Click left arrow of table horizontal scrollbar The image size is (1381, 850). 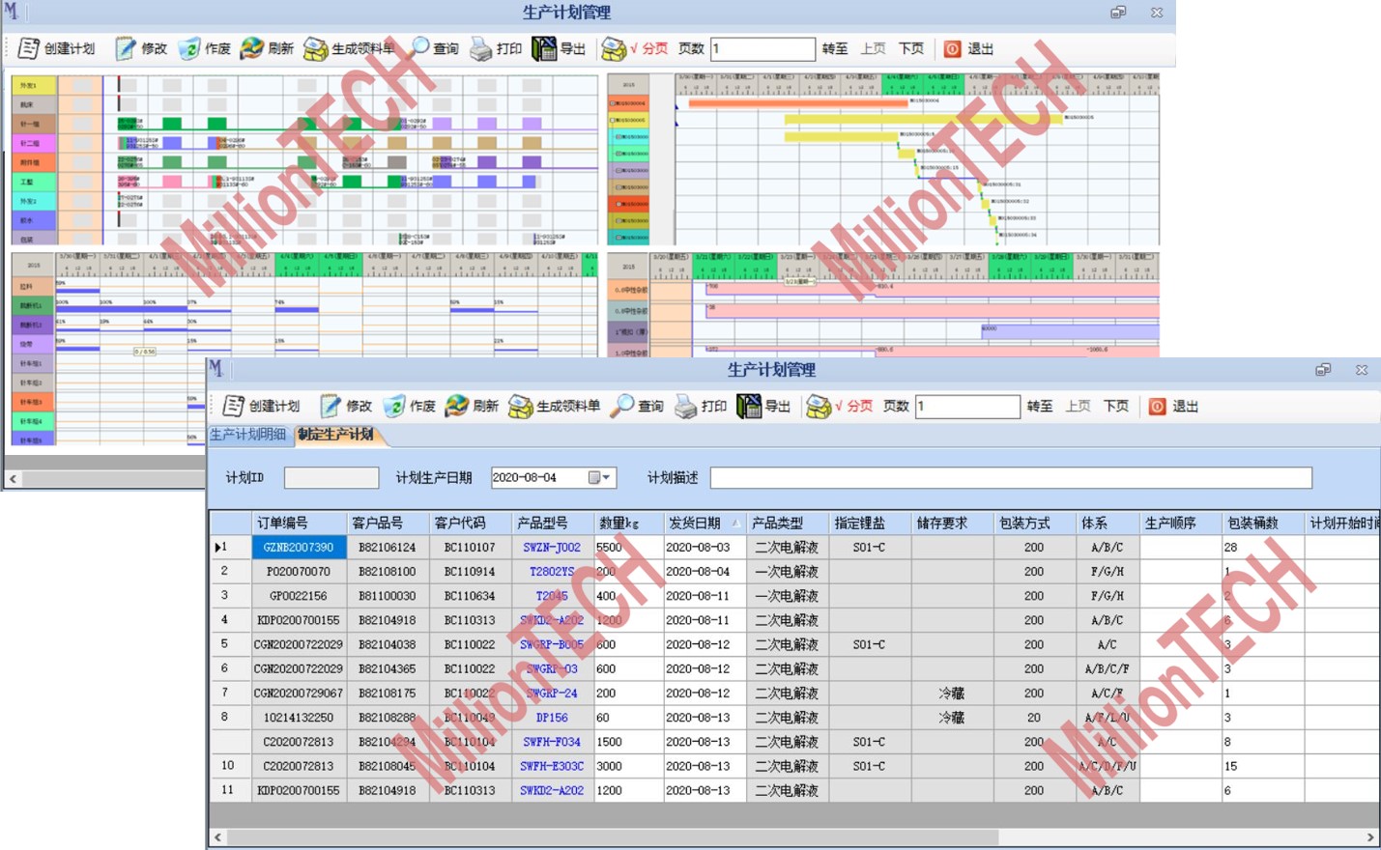coord(218,837)
